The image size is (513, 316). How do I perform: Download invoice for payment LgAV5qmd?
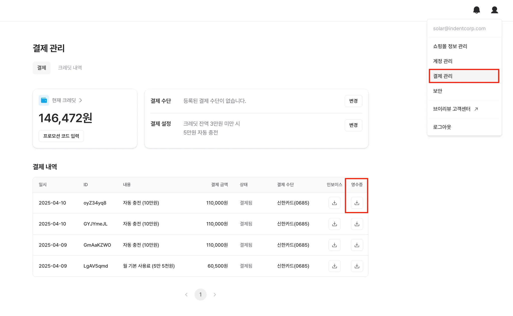coord(334,266)
